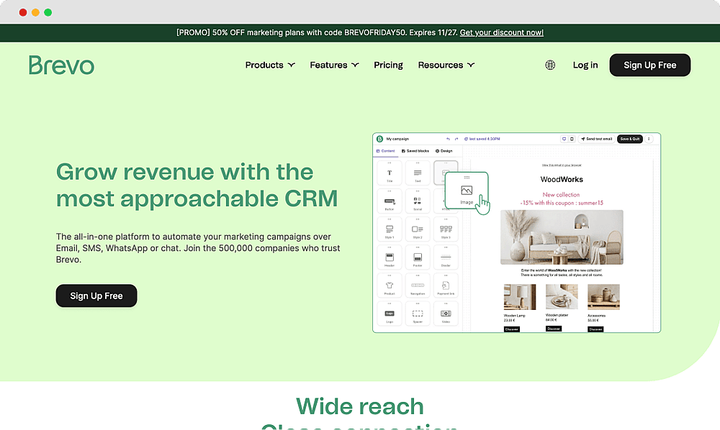Select the Payment link block
This screenshot has width=720, height=430.
[x=446, y=285]
